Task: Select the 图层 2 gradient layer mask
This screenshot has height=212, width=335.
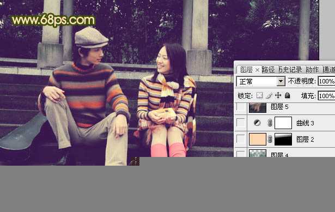Action: point(283,139)
